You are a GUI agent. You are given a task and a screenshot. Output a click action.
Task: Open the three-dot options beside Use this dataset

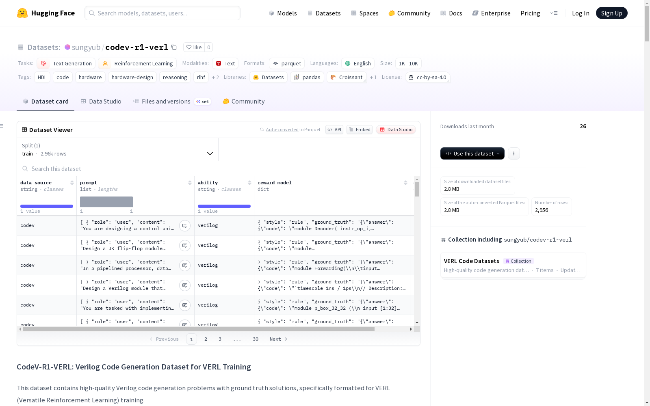pyautogui.click(x=514, y=153)
